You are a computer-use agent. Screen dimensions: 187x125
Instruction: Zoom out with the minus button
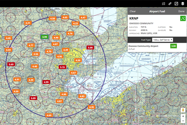pyautogui.click(x=183, y=121)
